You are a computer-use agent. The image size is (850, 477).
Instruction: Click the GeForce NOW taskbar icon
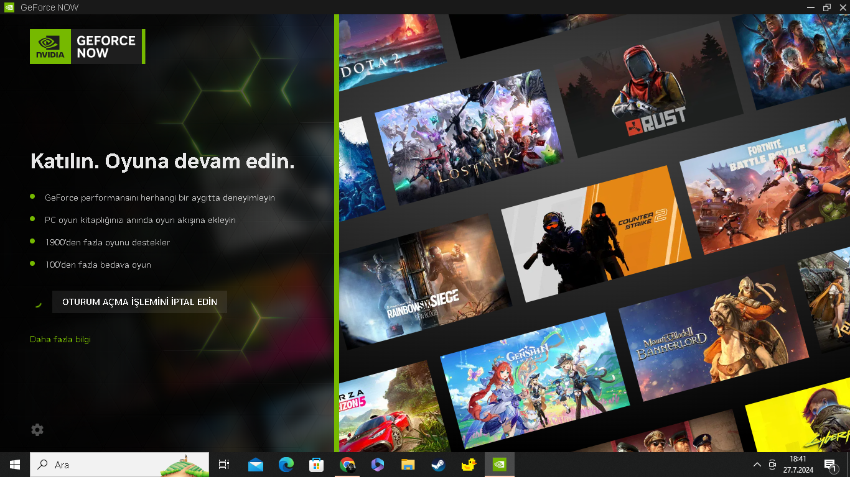(x=500, y=465)
